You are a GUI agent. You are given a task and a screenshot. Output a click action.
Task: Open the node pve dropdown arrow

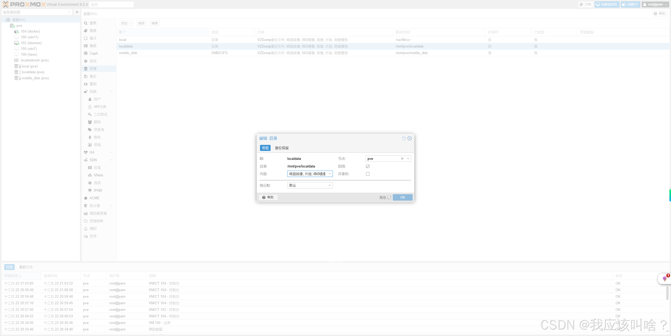coord(408,159)
